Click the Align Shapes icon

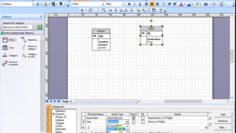point(83,10)
